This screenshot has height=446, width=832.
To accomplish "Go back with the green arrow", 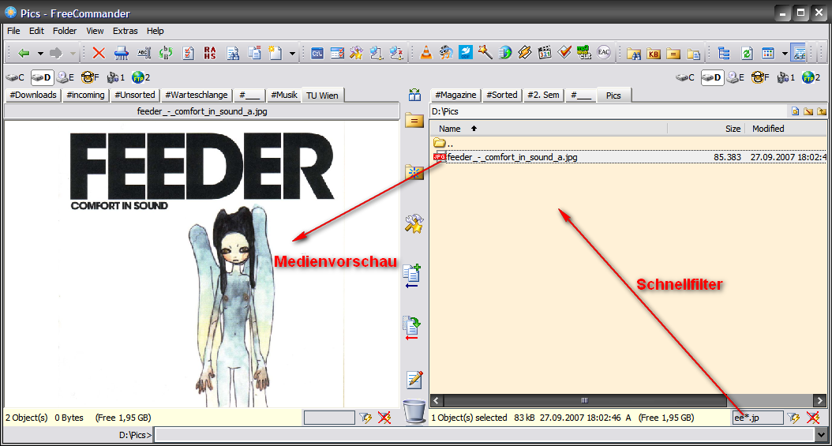I will coord(24,53).
